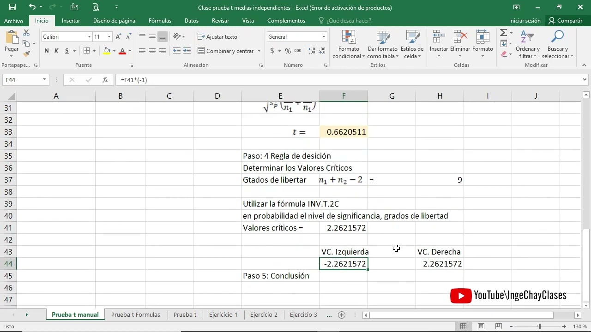Center text horizontally
The width and height of the screenshot is (591, 332).
coord(152,51)
